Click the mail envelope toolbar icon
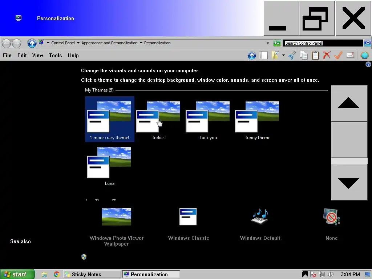This screenshot has height=279, width=372. [x=350, y=55]
